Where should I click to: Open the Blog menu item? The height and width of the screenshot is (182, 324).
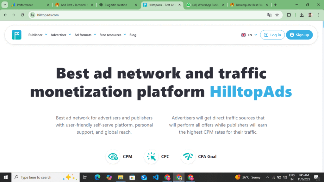pos(133,35)
